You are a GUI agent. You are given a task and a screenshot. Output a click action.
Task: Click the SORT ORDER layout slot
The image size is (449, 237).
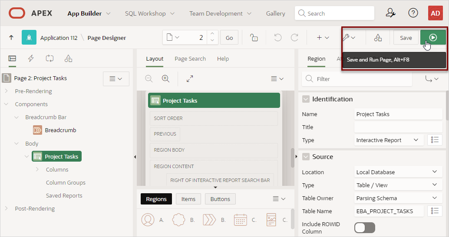click(x=214, y=118)
